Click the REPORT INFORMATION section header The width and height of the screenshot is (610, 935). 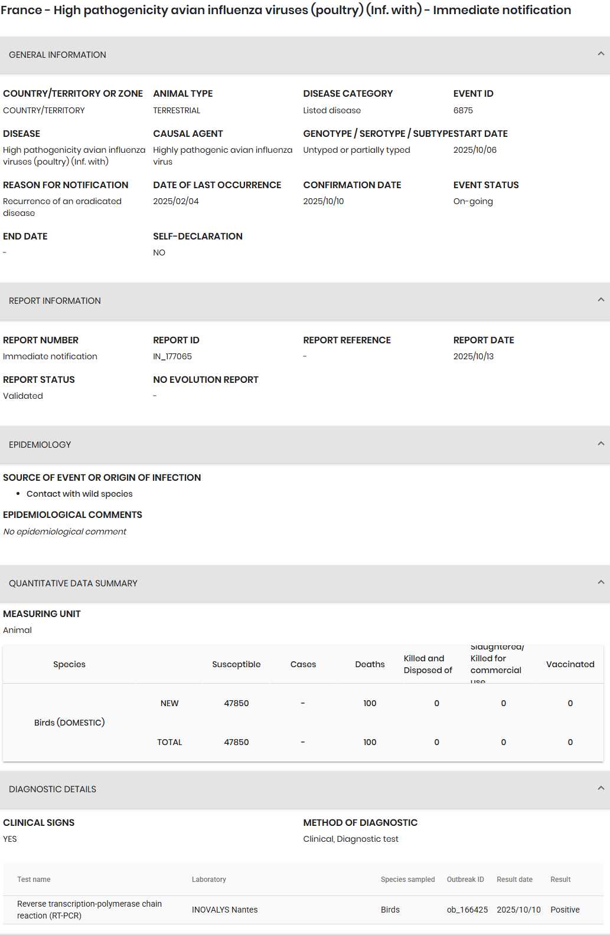point(305,301)
